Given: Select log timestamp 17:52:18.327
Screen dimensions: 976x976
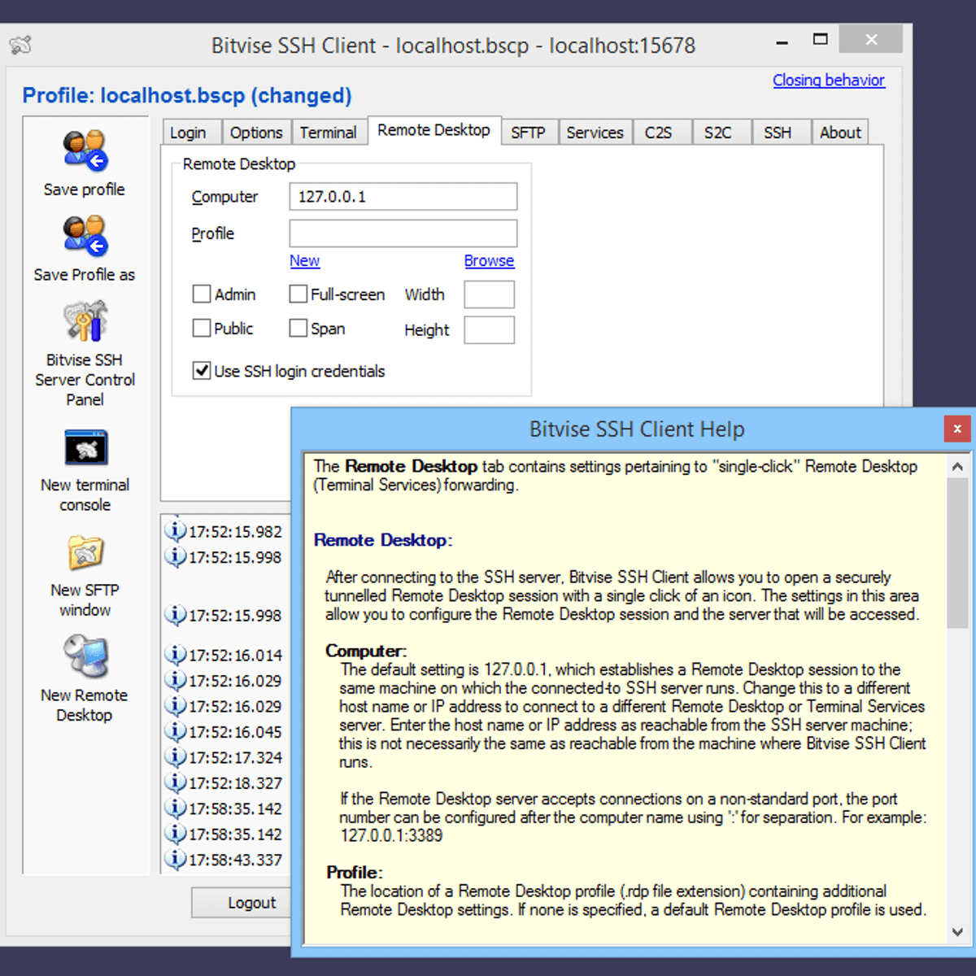Looking at the screenshot, I should tap(235, 783).
